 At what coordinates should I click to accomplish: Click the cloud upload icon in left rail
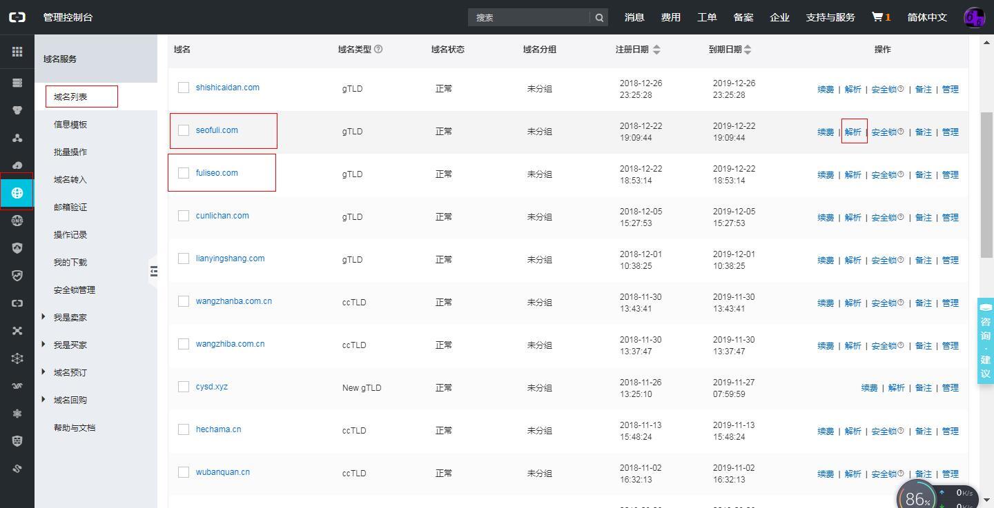tap(17, 165)
